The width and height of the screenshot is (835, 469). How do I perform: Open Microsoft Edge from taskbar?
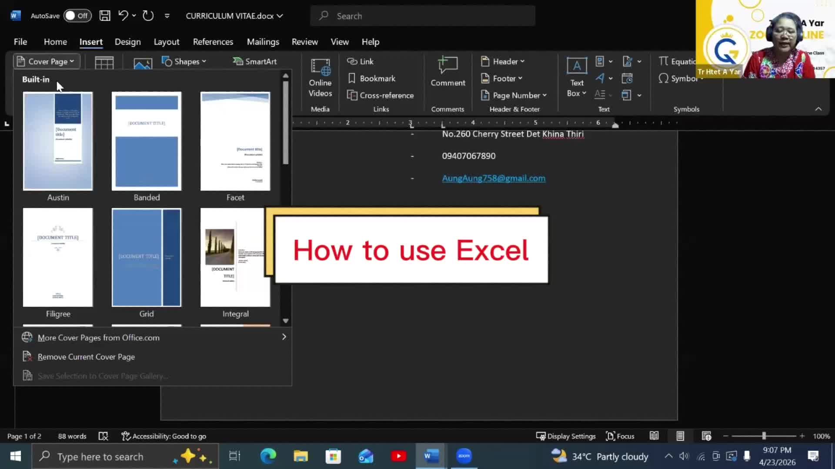click(268, 456)
